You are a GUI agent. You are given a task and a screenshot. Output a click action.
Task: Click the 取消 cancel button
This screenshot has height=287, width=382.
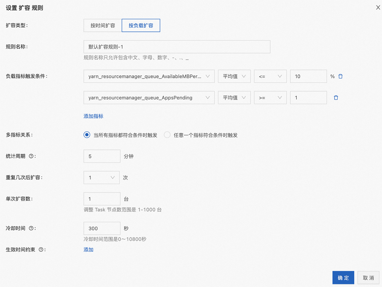tap(368, 278)
